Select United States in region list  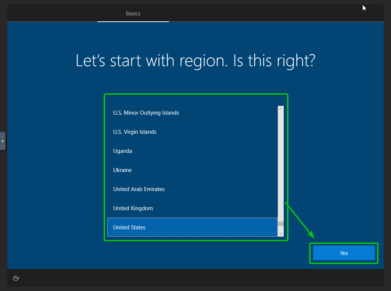[193, 227]
